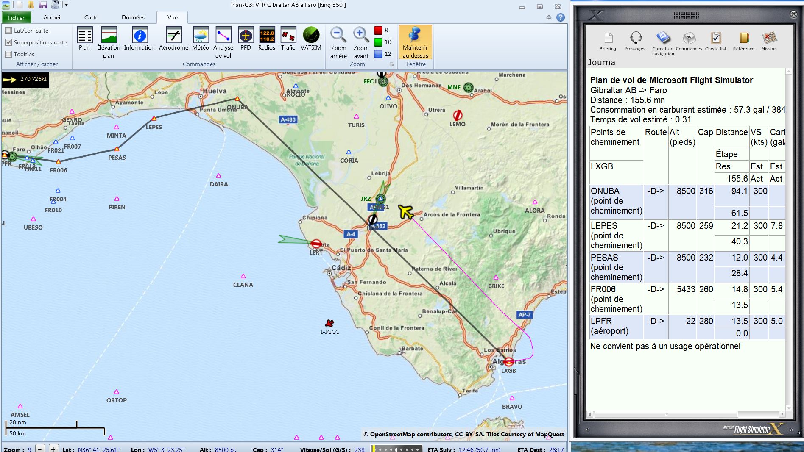This screenshot has width=804, height=452.
Task: Click the yellow aircraft symbol on map
Action: click(x=406, y=211)
